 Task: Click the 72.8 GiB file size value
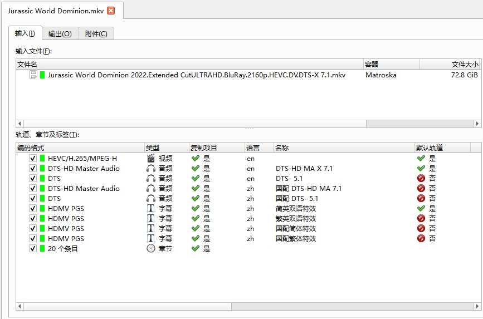[464, 75]
